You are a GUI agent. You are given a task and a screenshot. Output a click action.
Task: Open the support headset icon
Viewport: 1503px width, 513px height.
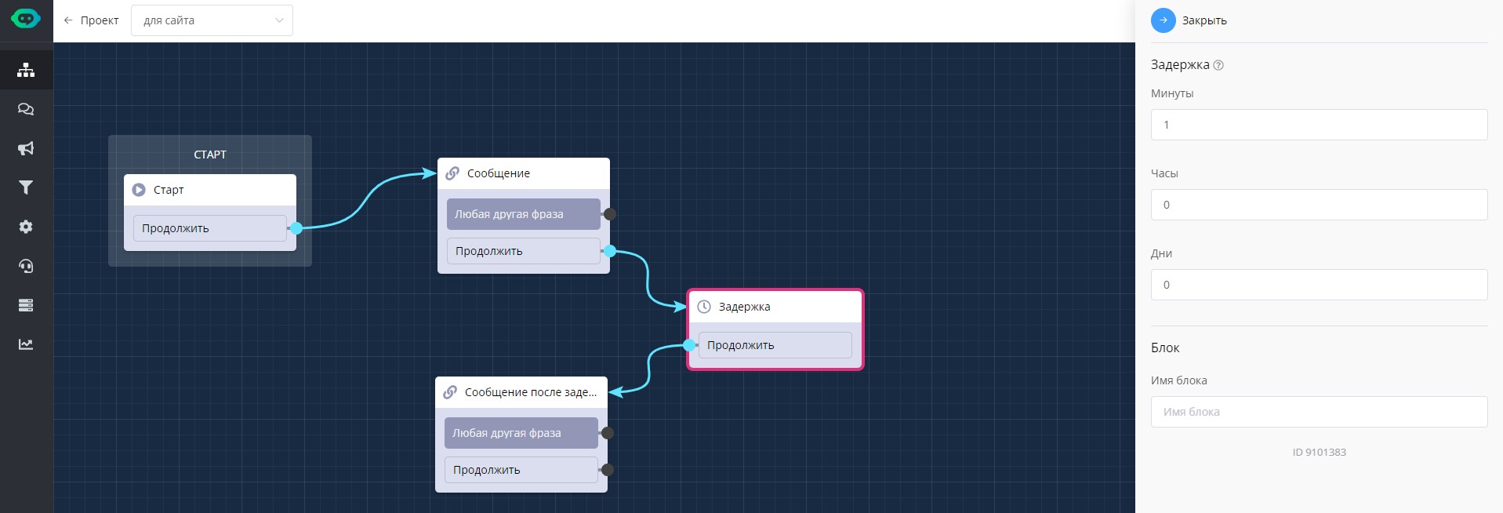pyautogui.click(x=26, y=266)
